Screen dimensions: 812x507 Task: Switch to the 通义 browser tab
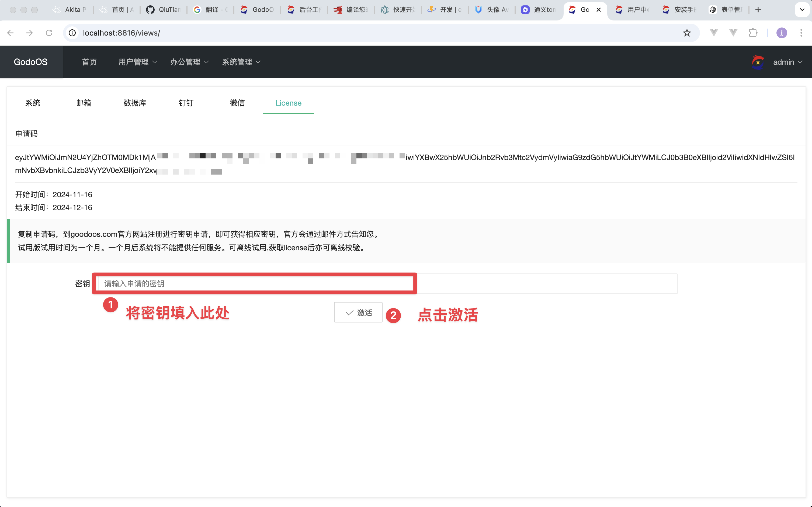tap(539, 10)
